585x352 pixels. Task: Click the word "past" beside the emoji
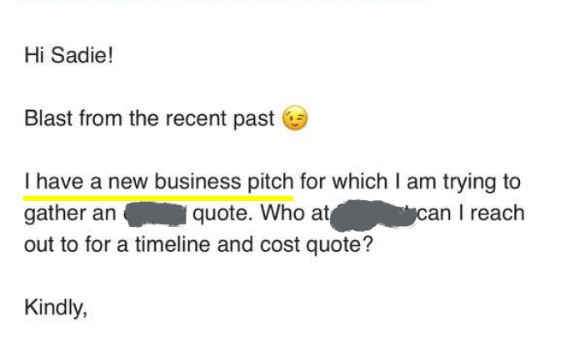click(253, 119)
